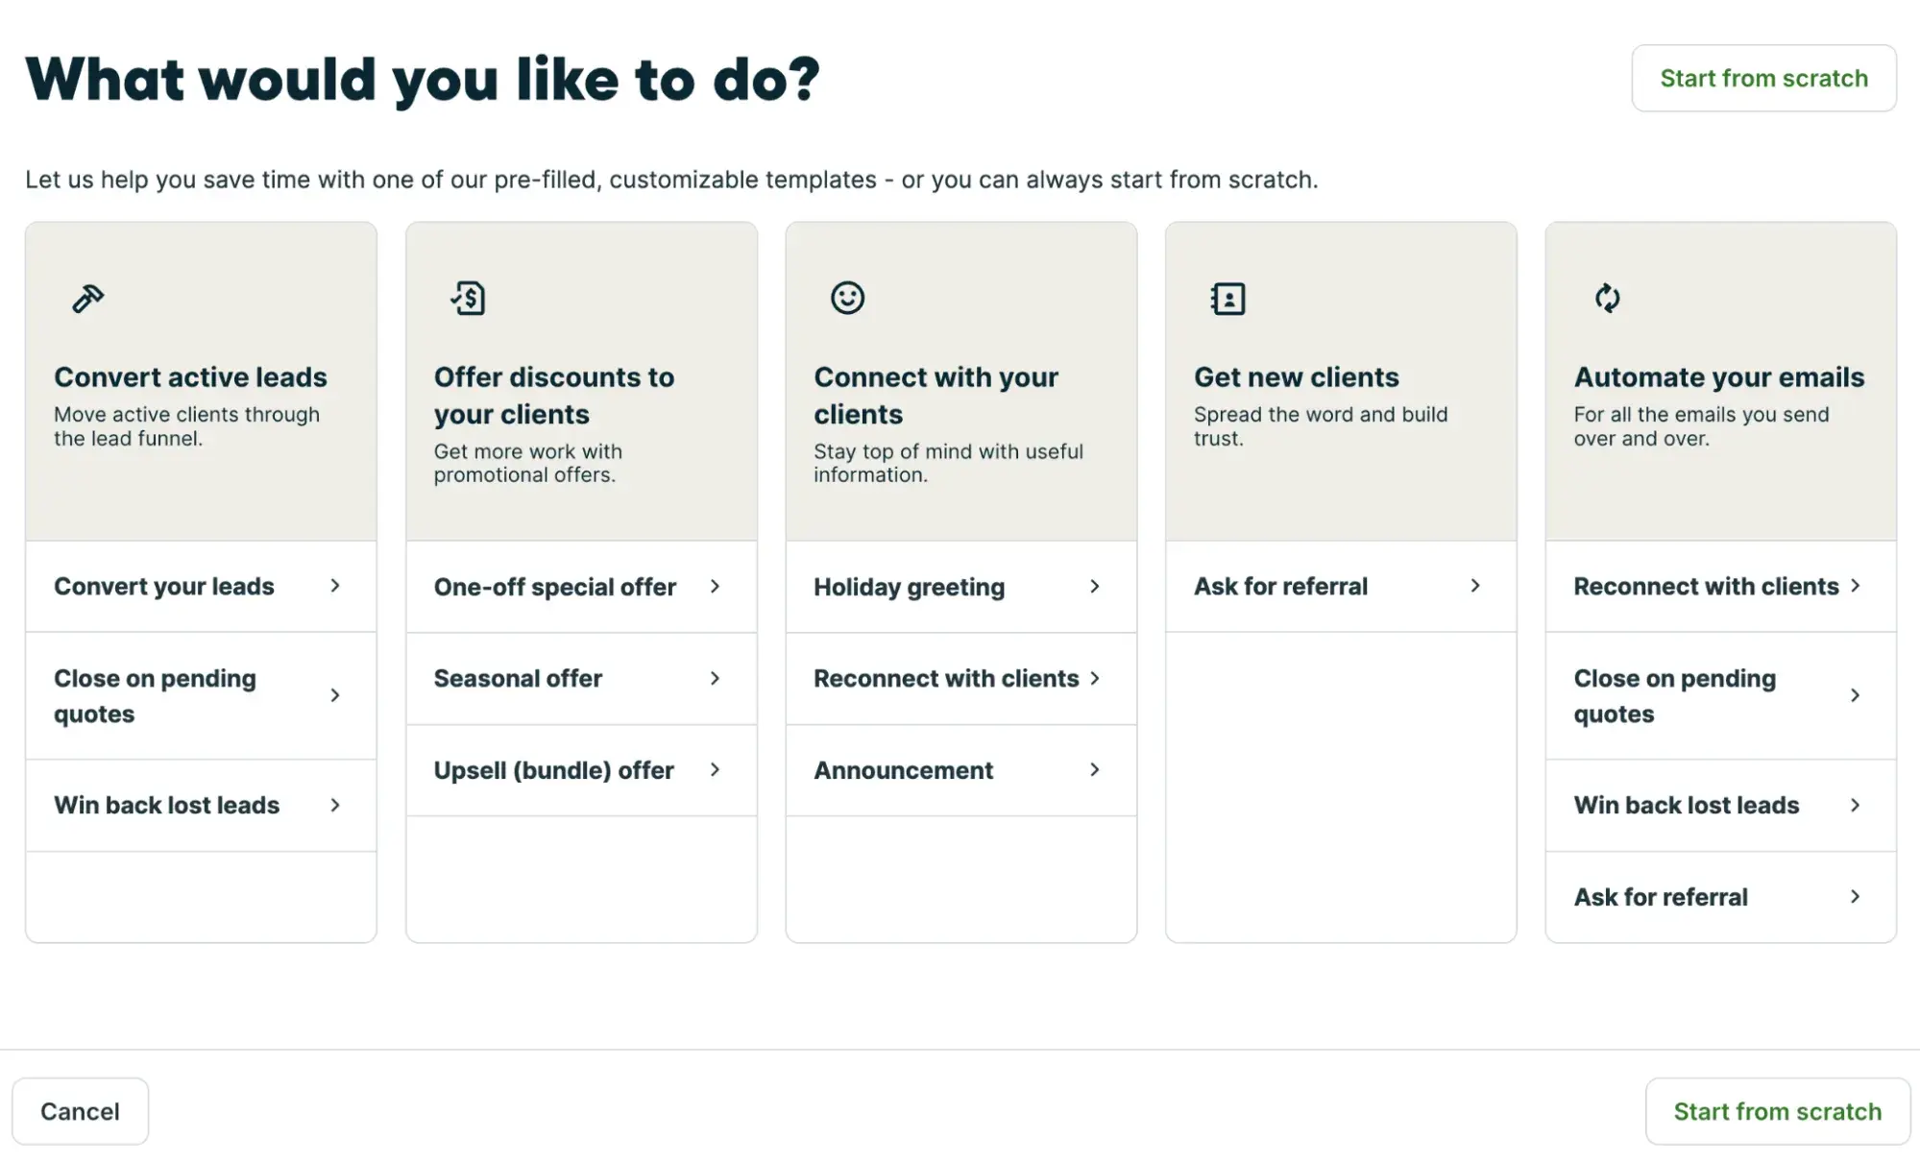The width and height of the screenshot is (1920, 1162).
Task: Select the Seasonal offer option
Action: (x=518, y=678)
